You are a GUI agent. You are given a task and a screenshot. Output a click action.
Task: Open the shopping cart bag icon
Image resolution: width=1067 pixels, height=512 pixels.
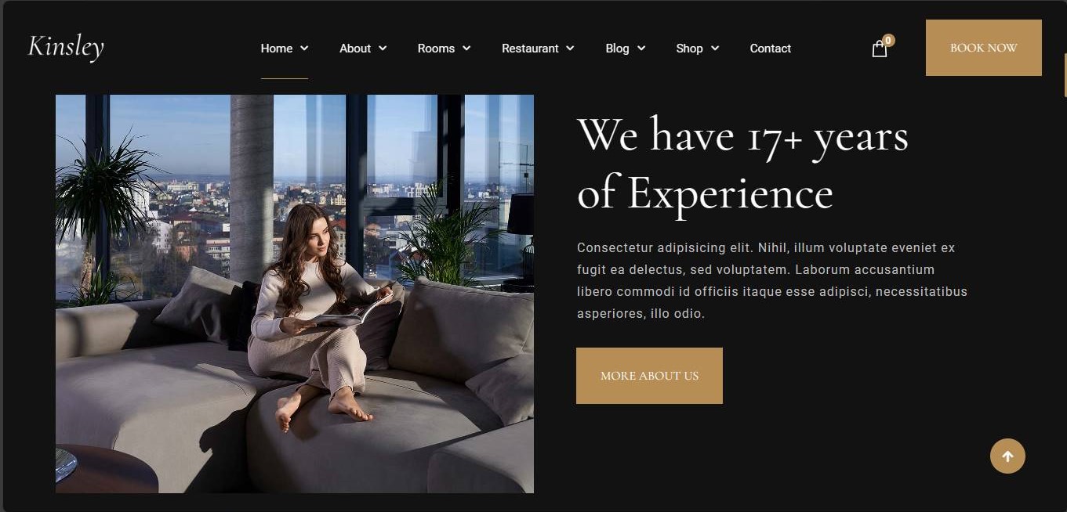point(880,49)
